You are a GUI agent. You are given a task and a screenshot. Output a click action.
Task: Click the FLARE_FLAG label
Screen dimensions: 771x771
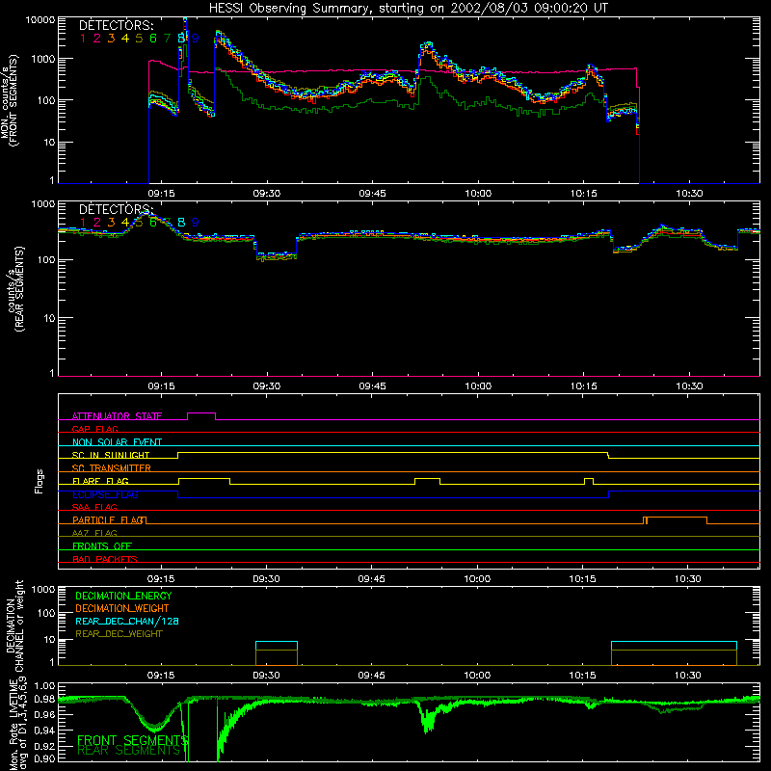100,481
